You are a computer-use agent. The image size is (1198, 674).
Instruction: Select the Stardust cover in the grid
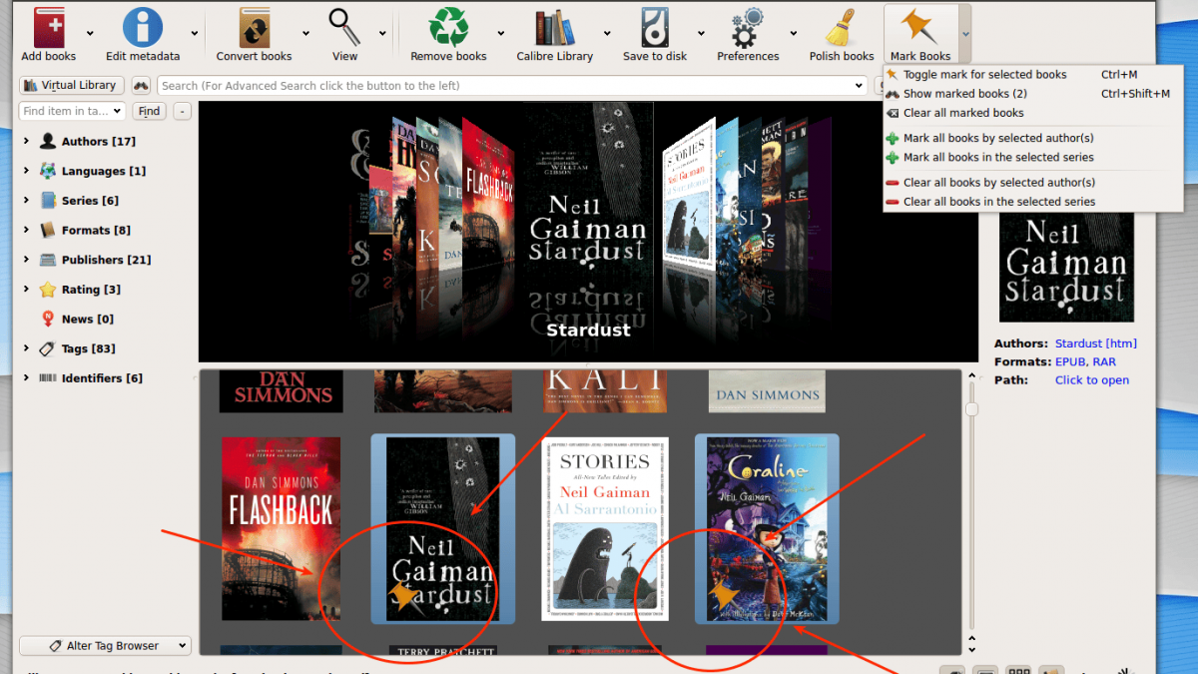click(x=443, y=528)
